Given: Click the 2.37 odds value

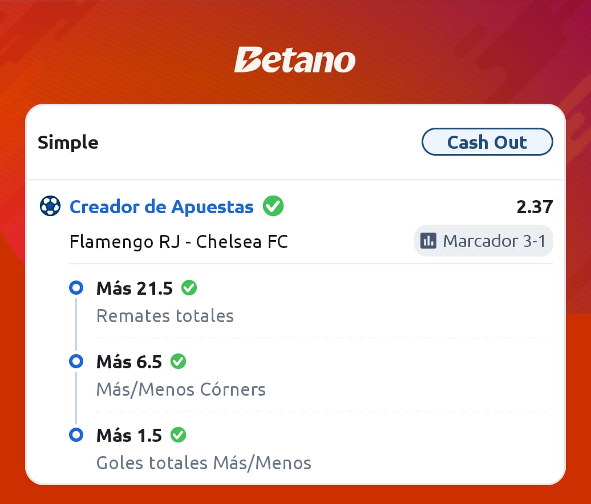Looking at the screenshot, I should (x=535, y=207).
